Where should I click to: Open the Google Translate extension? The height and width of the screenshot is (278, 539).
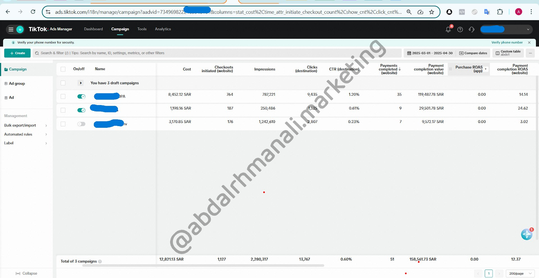coord(487,12)
